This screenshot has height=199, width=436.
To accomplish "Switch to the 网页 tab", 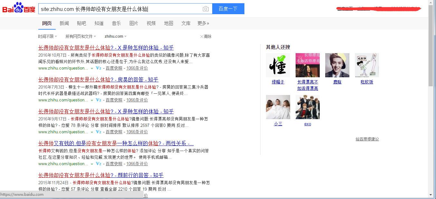I will pos(47,23).
